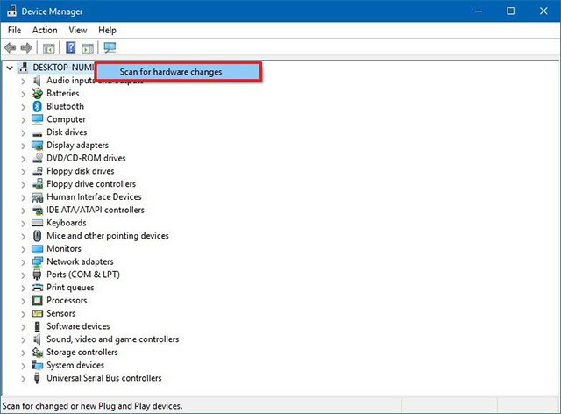The width and height of the screenshot is (561, 414).
Task: Click the scan for hardware changes monitor icon
Action: click(110, 47)
